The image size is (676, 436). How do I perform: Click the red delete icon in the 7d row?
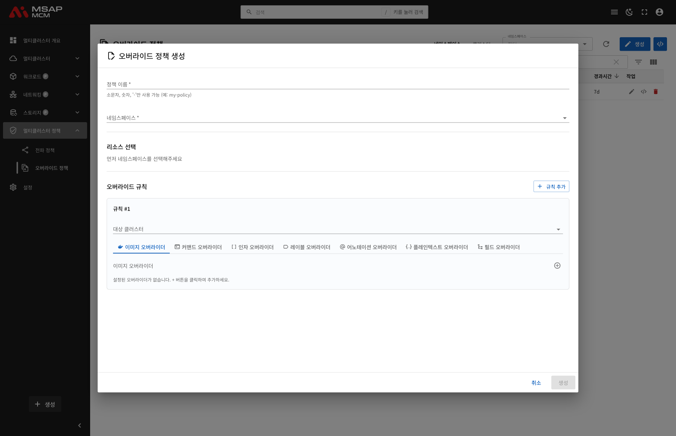656,92
